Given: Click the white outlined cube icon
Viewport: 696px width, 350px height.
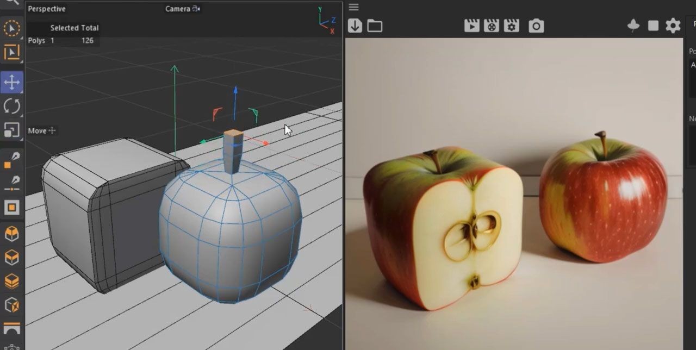Looking at the screenshot, I should 11,305.
